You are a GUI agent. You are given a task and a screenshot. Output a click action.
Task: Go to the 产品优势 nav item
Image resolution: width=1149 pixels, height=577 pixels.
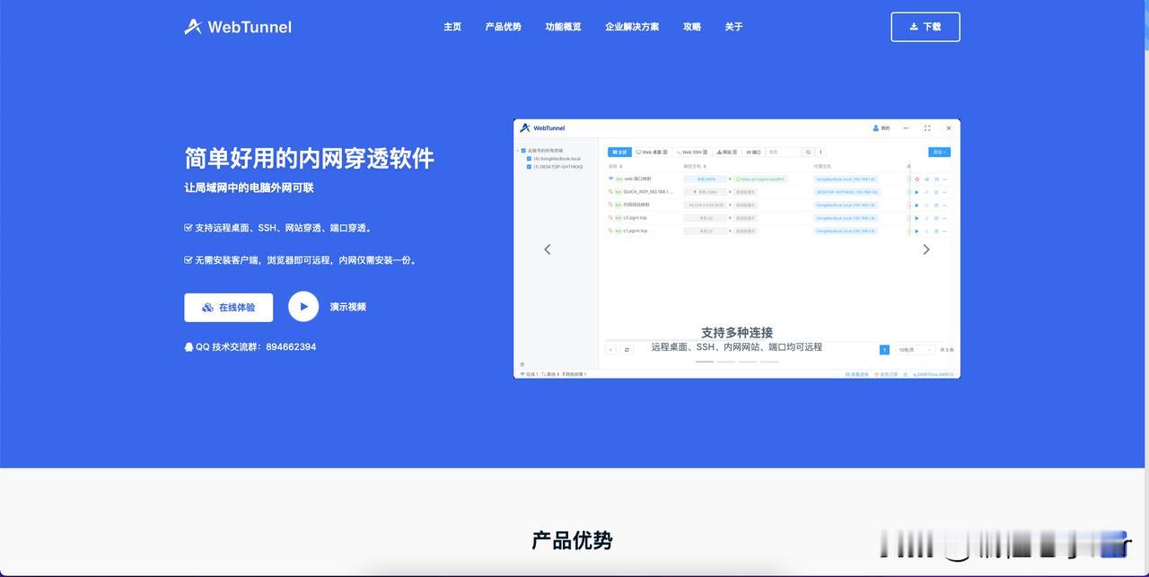coord(504,27)
